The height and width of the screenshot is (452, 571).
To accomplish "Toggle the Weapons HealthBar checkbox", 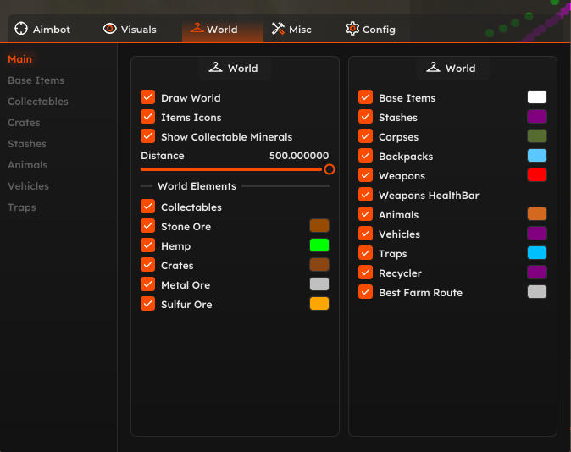I will (365, 195).
